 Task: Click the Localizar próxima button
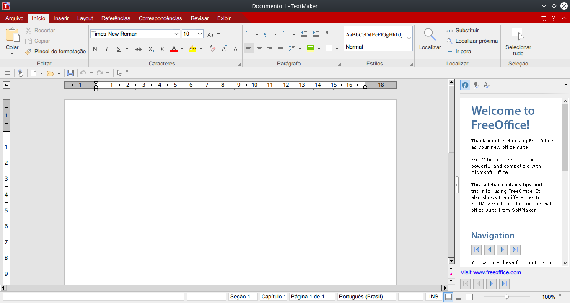472,41
